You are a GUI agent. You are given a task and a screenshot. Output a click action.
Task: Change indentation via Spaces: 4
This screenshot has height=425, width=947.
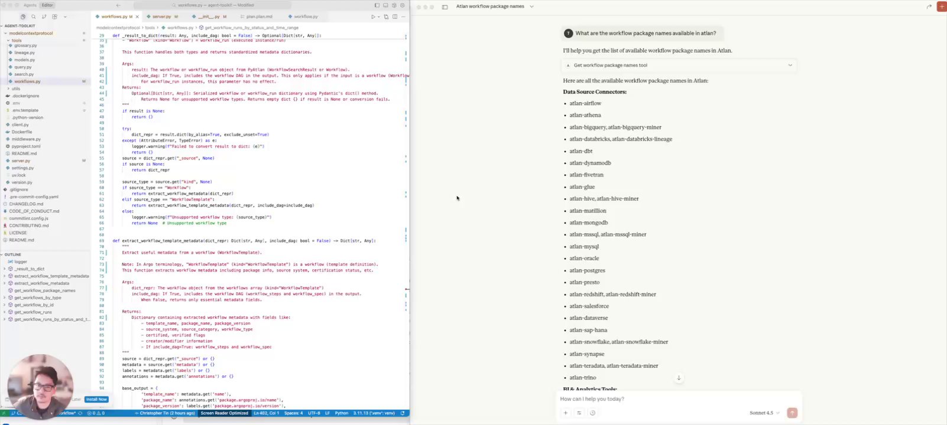click(x=293, y=413)
